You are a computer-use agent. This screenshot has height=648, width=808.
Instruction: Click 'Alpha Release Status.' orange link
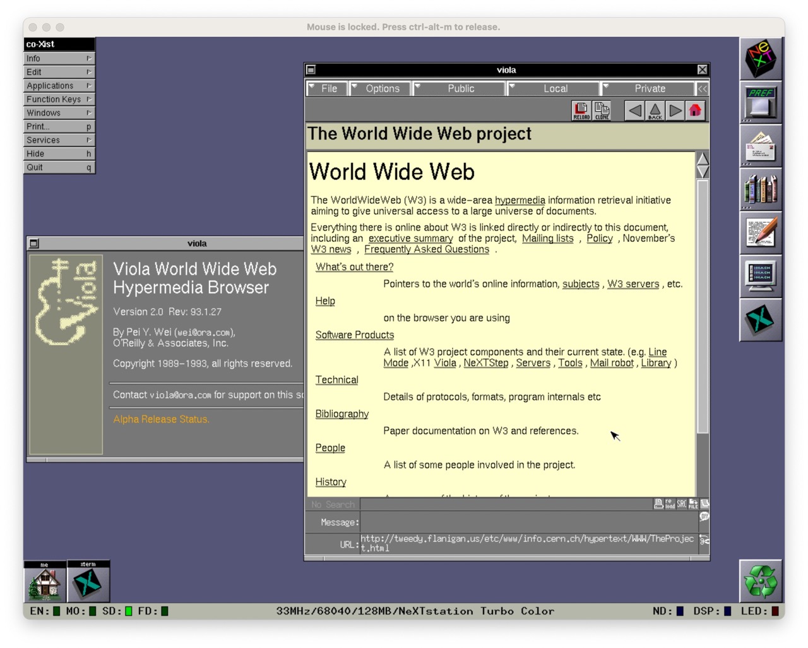click(x=161, y=419)
